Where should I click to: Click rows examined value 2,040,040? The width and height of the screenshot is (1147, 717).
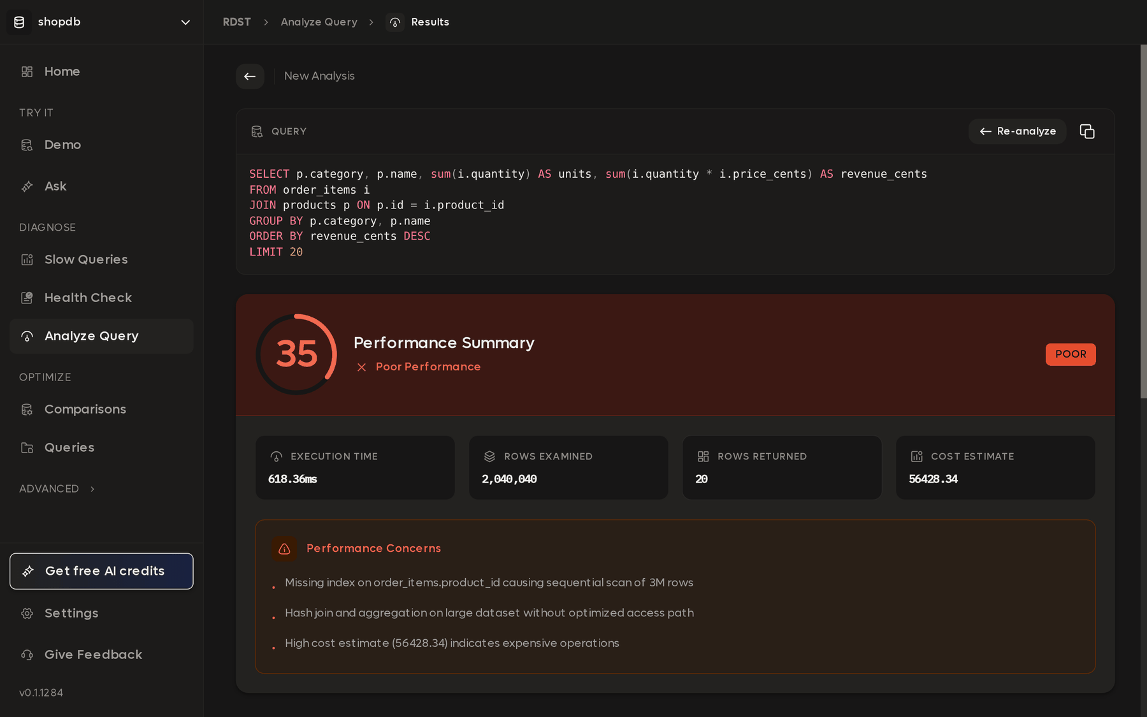pos(509,479)
